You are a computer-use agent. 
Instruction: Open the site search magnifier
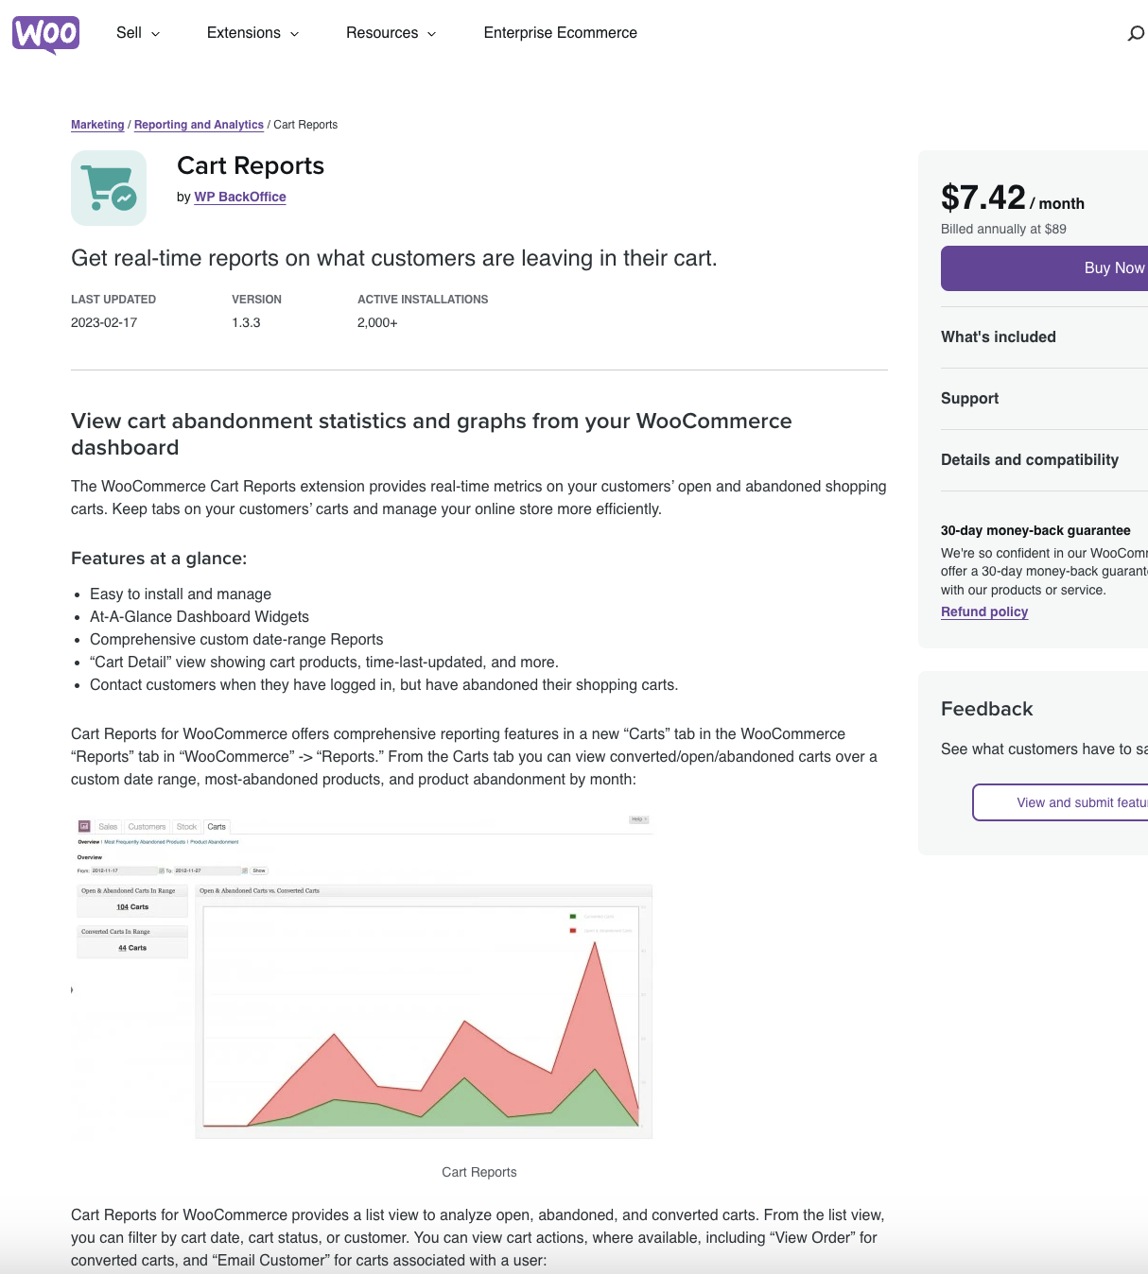pyautogui.click(x=1134, y=32)
